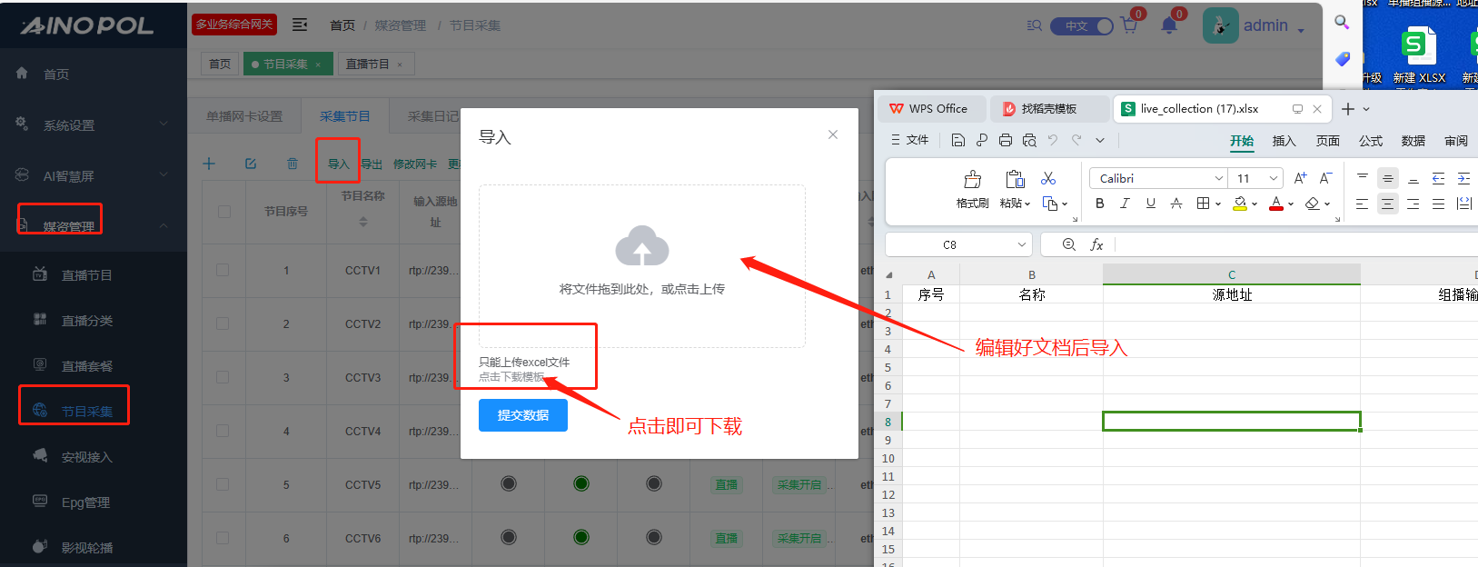This screenshot has height=567, width=1478.
Task: Open the font size 11 dropdown
Action: (1274, 178)
